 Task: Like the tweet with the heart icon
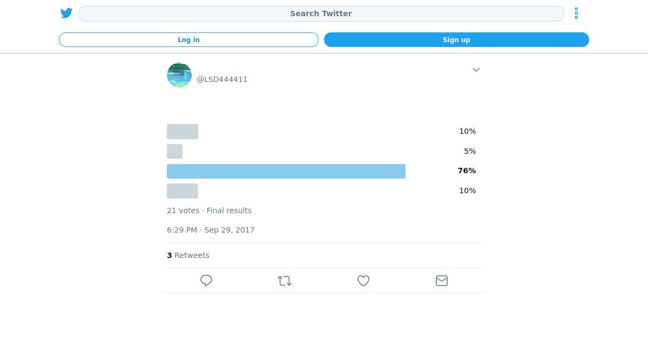click(x=363, y=281)
